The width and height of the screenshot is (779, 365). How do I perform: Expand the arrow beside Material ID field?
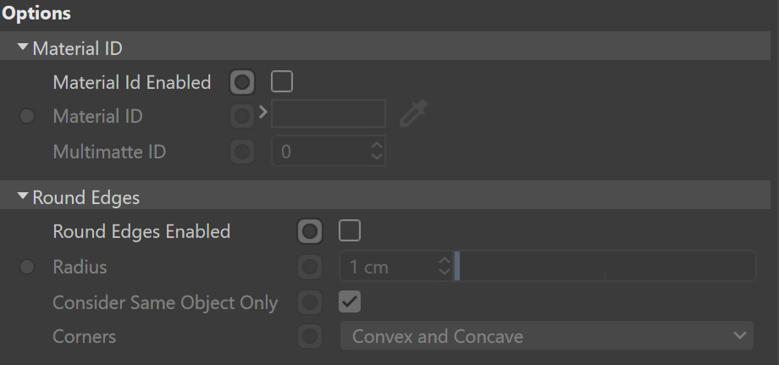tap(263, 113)
